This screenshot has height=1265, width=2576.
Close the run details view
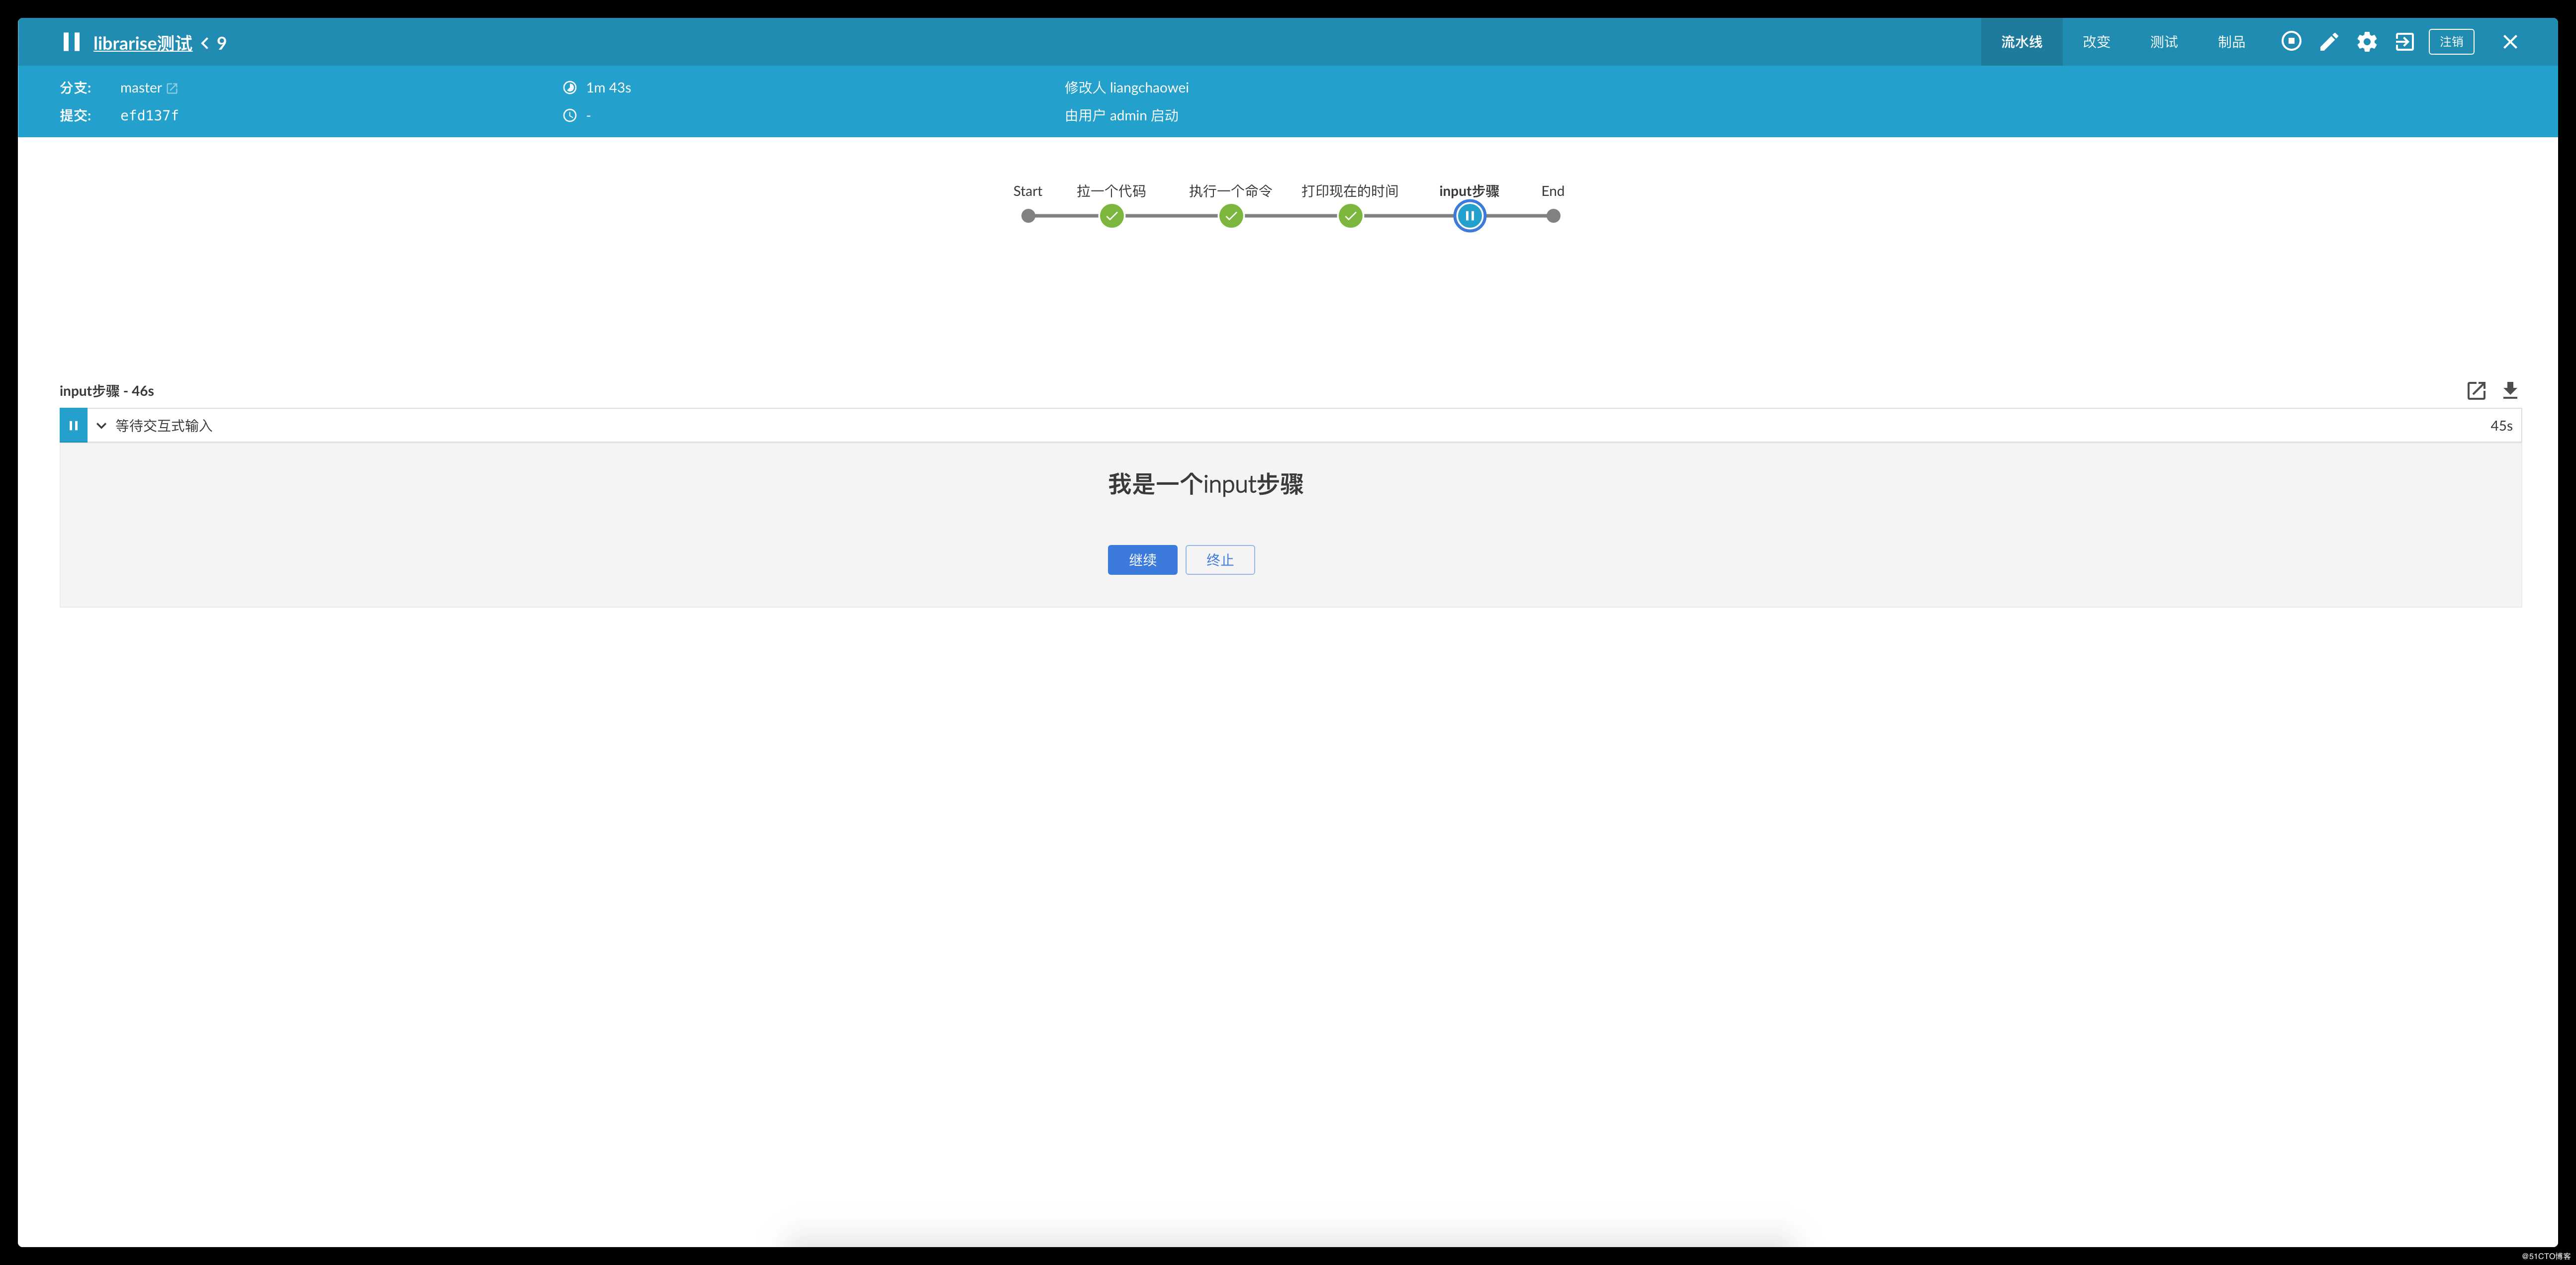click(x=2509, y=41)
